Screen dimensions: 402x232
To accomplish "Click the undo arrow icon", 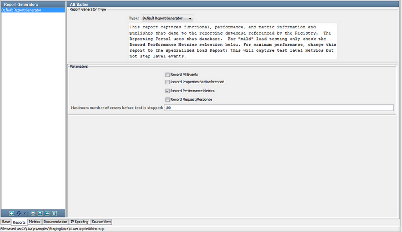I will [x=26, y=213].
